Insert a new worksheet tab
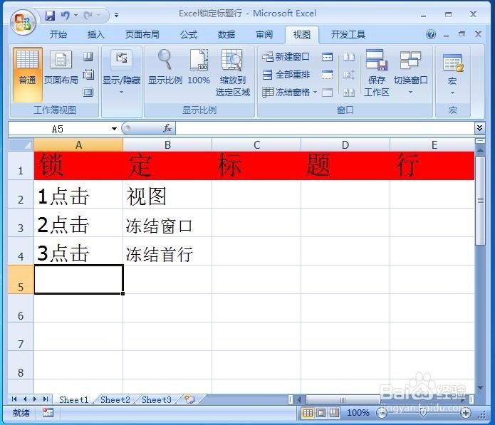This screenshot has width=495, height=425. pyautogui.click(x=189, y=399)
